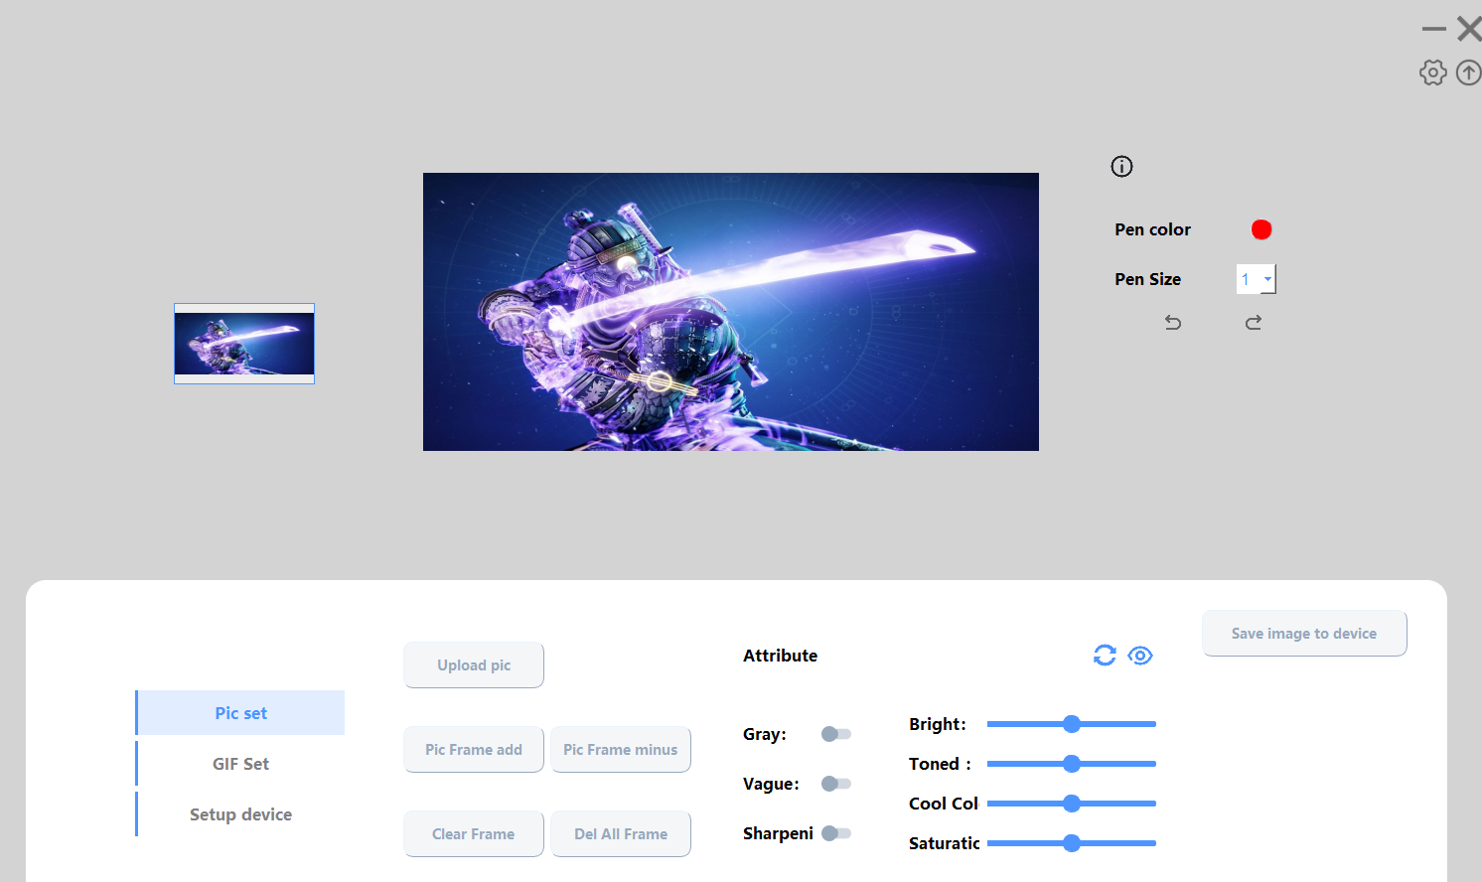Toggle preview with the eye icon
Screen dimensions: 1482x882
[1140, 656]
